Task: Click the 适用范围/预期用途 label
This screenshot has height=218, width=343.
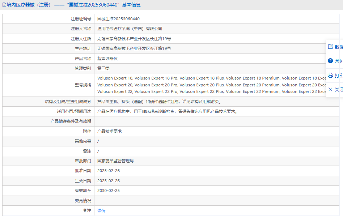Action: (74, 111)
